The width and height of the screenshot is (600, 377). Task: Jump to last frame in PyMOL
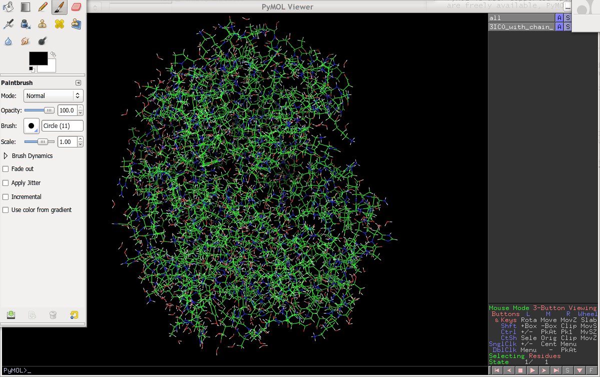[556, 370]
